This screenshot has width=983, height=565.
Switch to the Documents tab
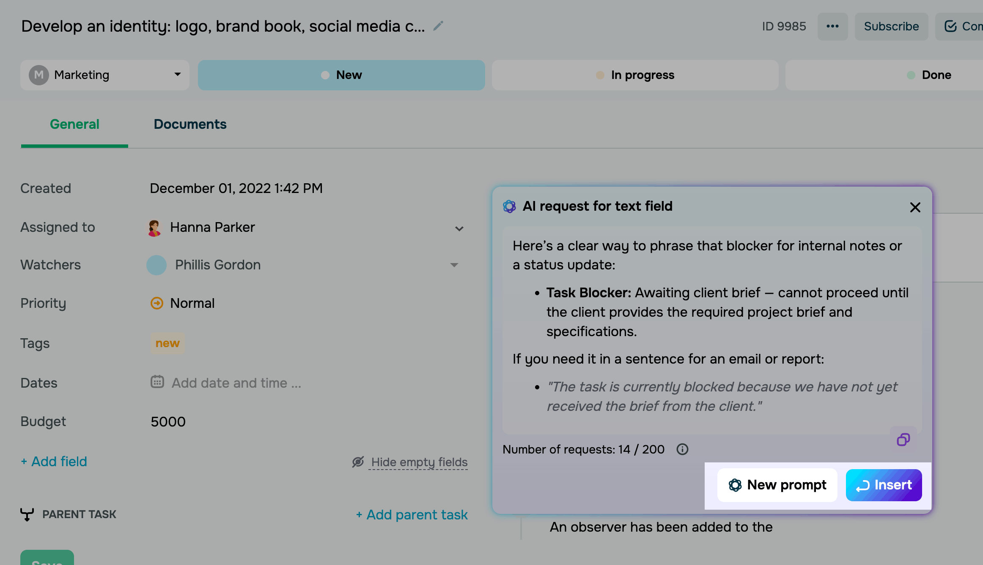click(190, 124)
